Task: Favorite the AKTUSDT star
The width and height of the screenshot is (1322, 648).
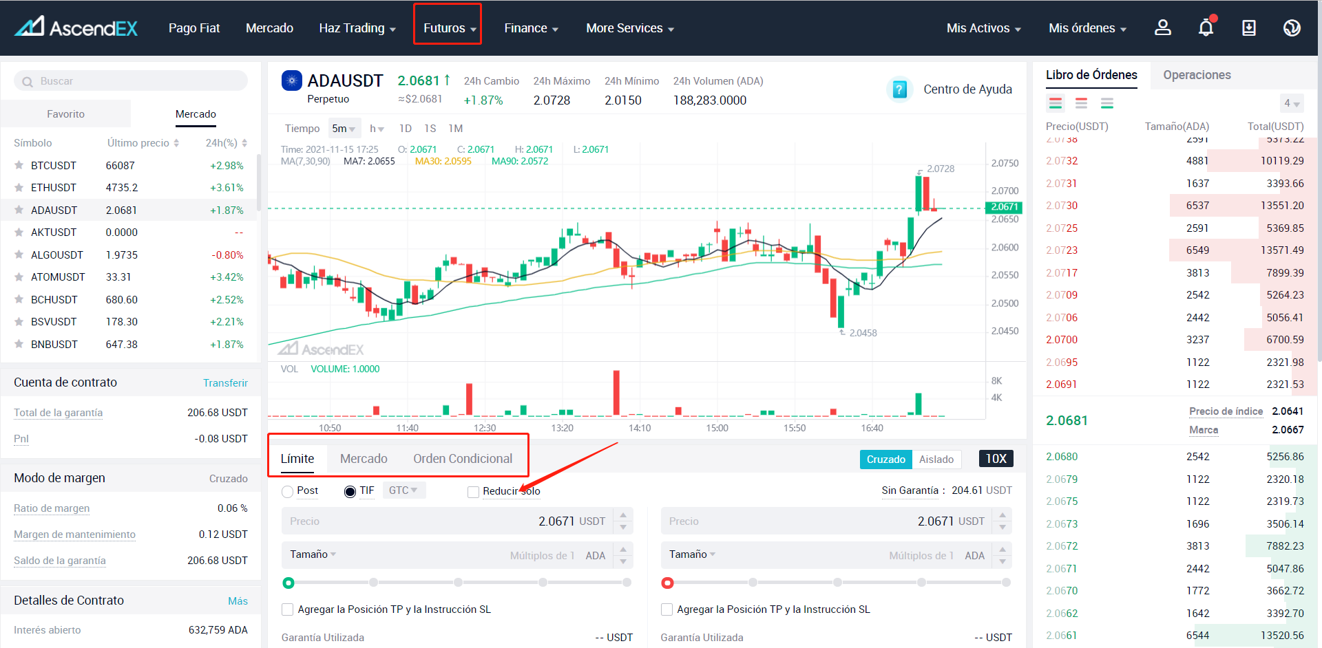Action: point(19,232)
